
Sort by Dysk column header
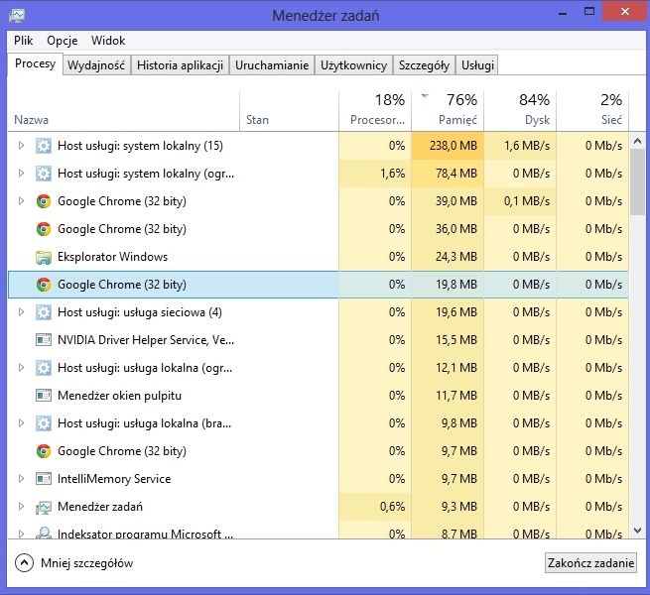pyautogui.click(x=520, y=111)
